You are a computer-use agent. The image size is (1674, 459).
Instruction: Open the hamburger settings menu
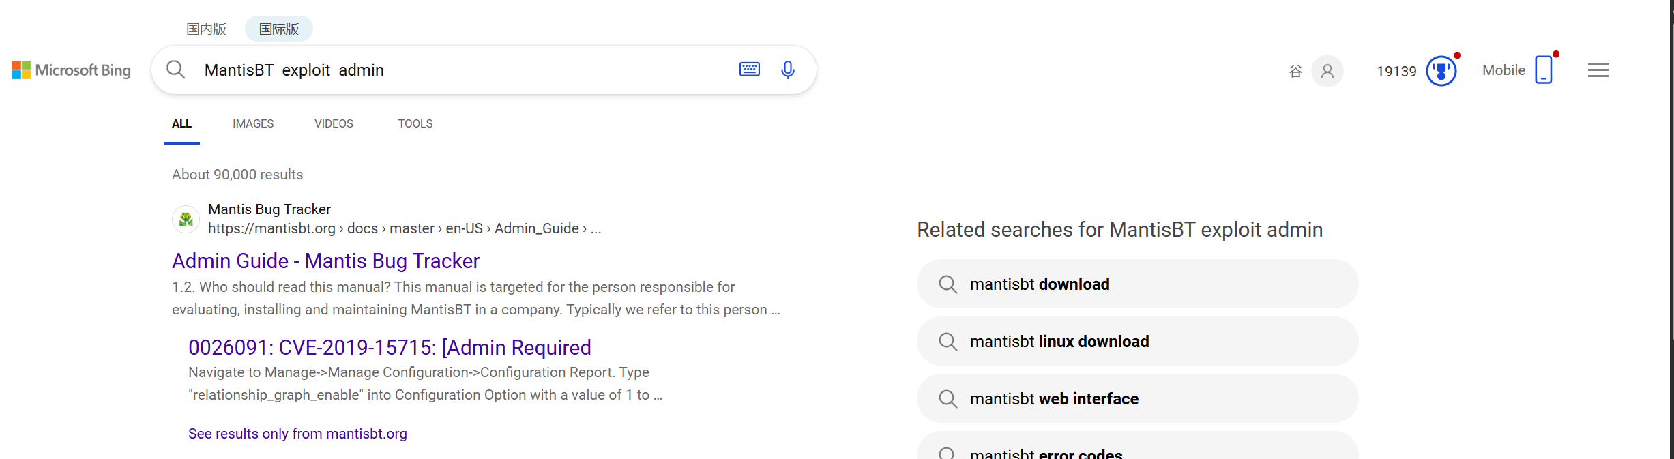pos(1598,70)
